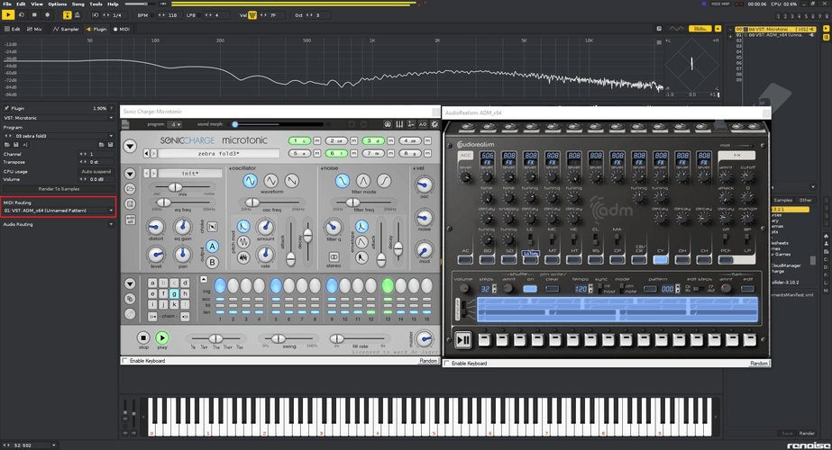
Task: Select output B in Microtonic
Action: pyautogui.click(x=212, y=262)
